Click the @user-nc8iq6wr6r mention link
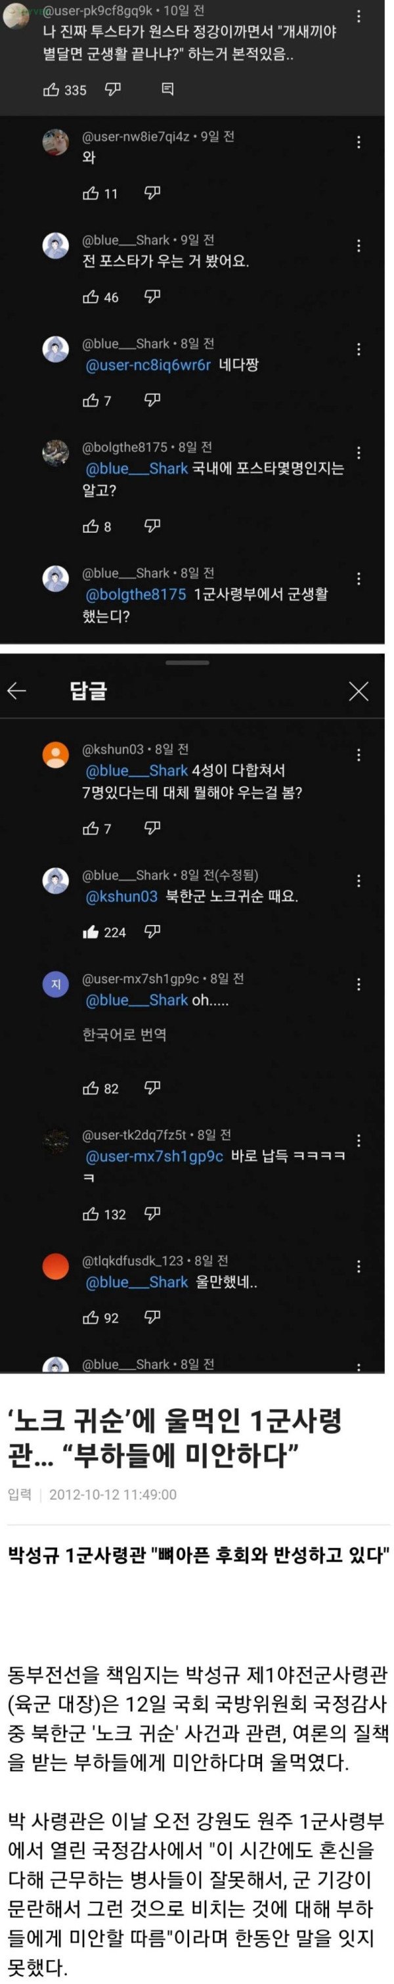Screen dimensions: 394x1984 pos(148,365)
